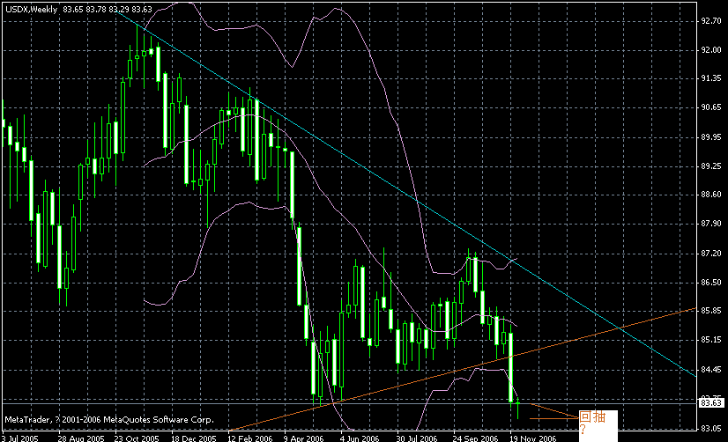Click the 85.15 price scale value

pos(711,340)
